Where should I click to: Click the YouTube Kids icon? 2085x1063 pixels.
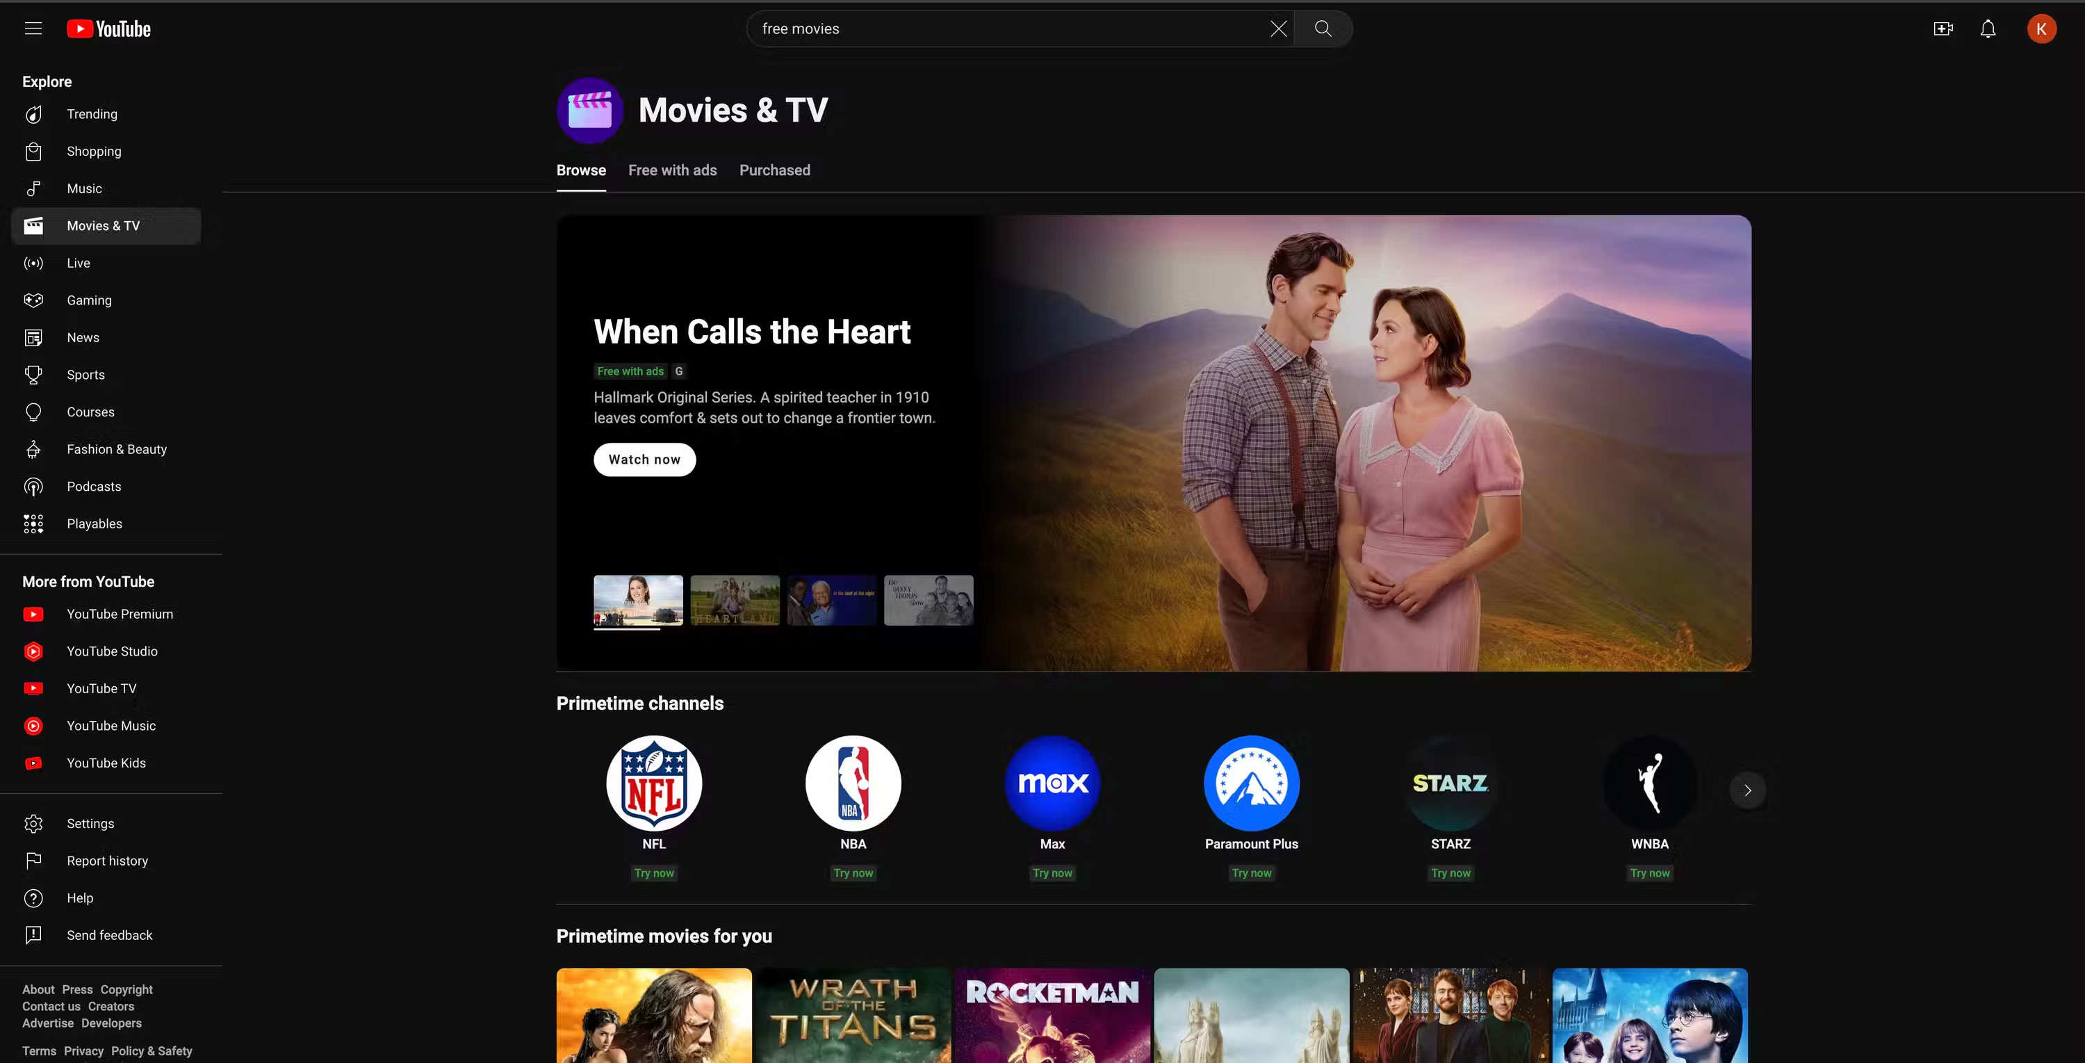[x=34, y=762]
